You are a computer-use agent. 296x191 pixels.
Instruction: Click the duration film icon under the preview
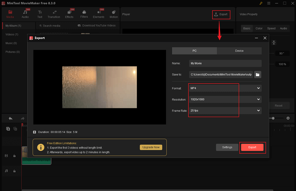pyautogui.click(x=35, y=132)
